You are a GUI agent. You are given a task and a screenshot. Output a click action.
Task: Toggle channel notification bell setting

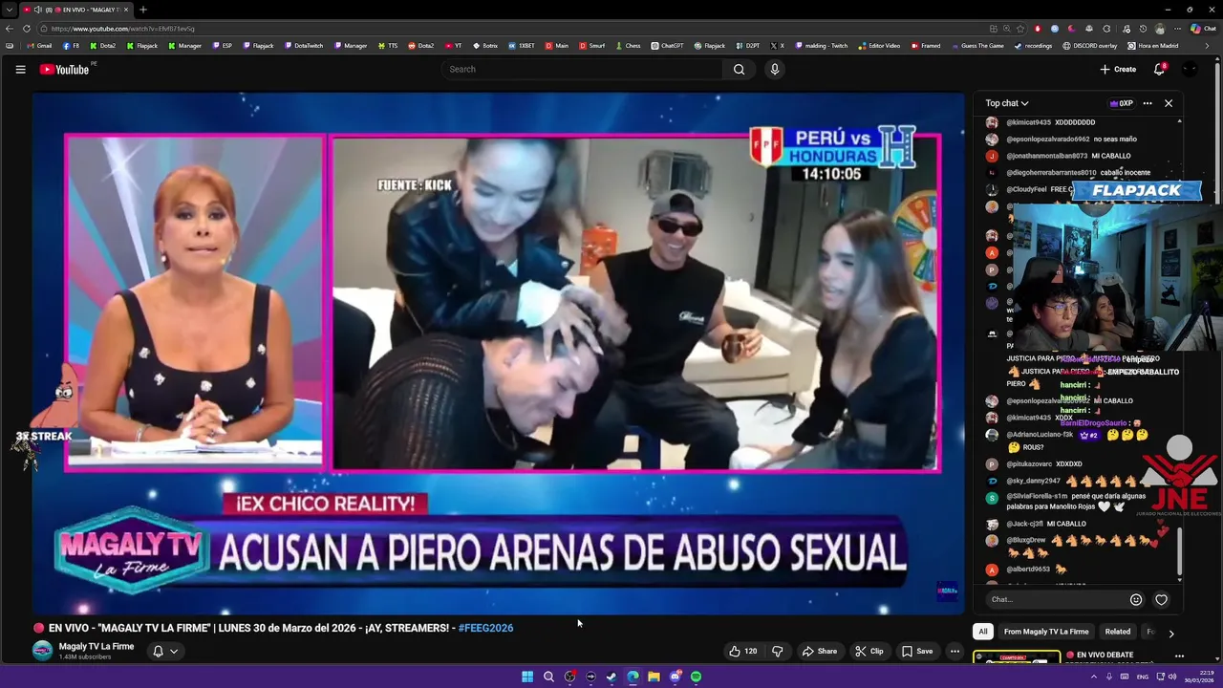tap(165, 651)
